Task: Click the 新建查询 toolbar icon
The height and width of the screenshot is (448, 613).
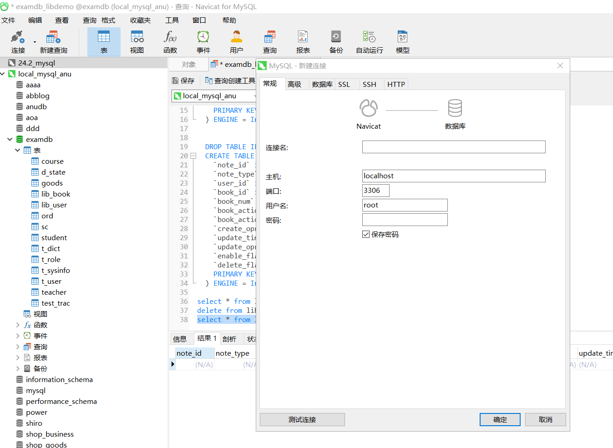Action: pos(53,42)
